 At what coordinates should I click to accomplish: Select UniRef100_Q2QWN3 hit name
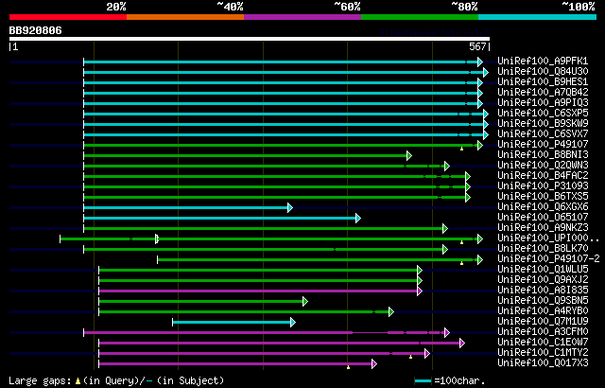tap(543, 166)
